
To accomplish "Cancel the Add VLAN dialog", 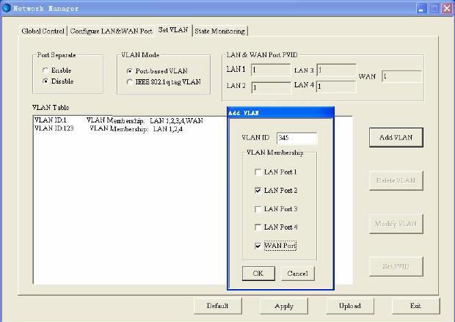I will point(298,274).
